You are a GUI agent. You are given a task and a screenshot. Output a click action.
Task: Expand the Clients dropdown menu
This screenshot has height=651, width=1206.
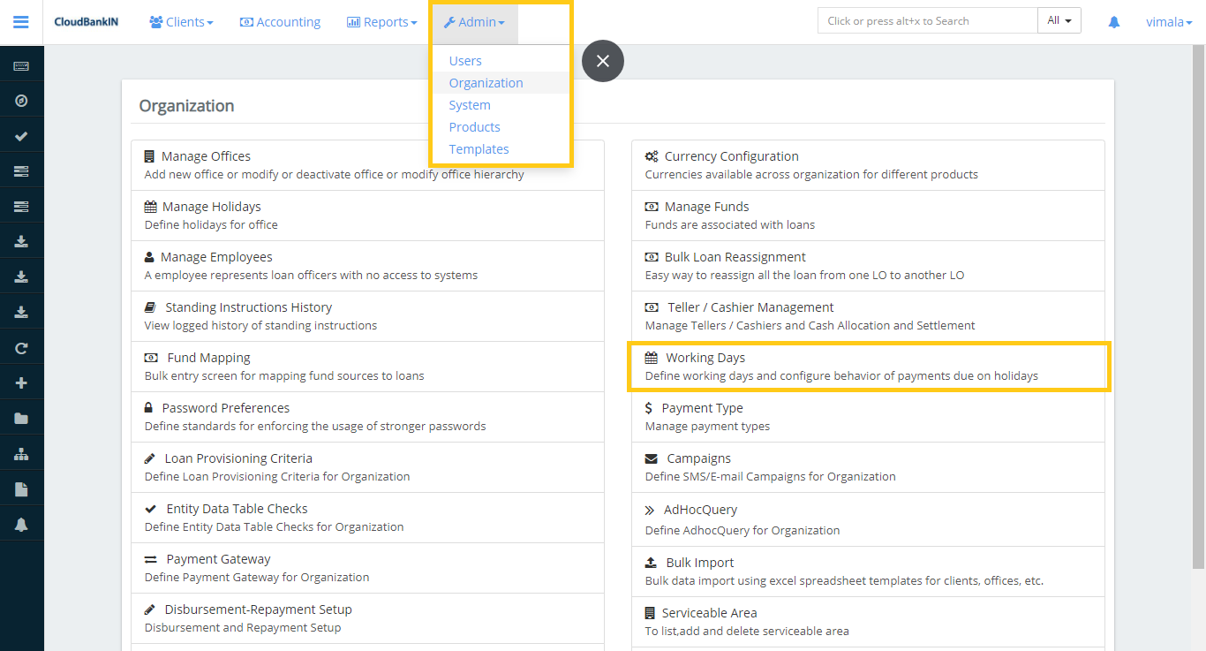tap(181, 22)
